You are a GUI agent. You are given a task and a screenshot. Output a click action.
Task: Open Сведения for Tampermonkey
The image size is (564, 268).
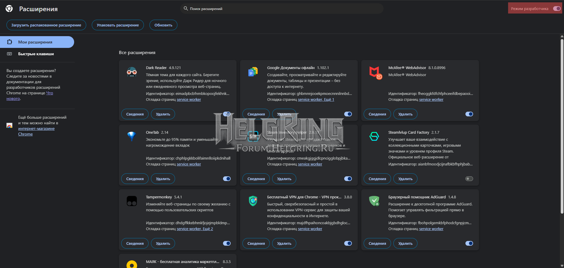point(135,243)
